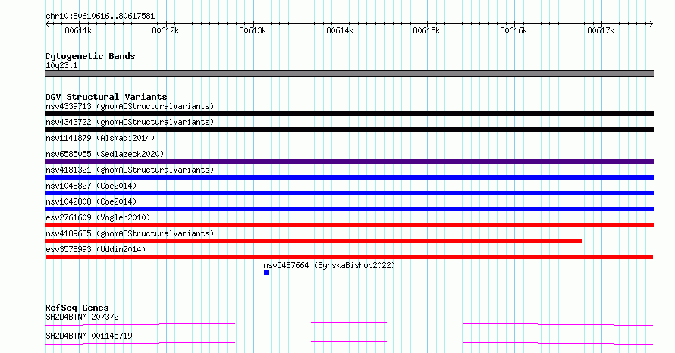This screenshot has width=675, height=353.
Task: Open the esv2761609 (Vogler2010) label
Action: 98,217
